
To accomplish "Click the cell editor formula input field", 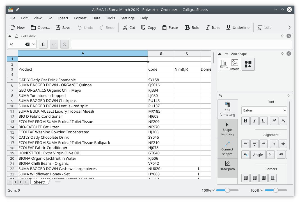I will coord(181,44).
